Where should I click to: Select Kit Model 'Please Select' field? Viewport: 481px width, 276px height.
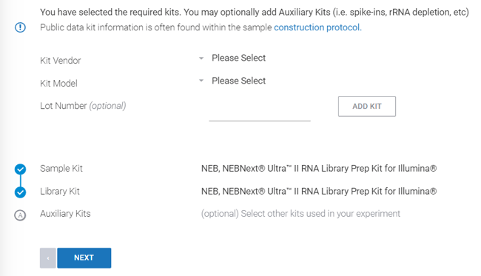coord(239,81)
